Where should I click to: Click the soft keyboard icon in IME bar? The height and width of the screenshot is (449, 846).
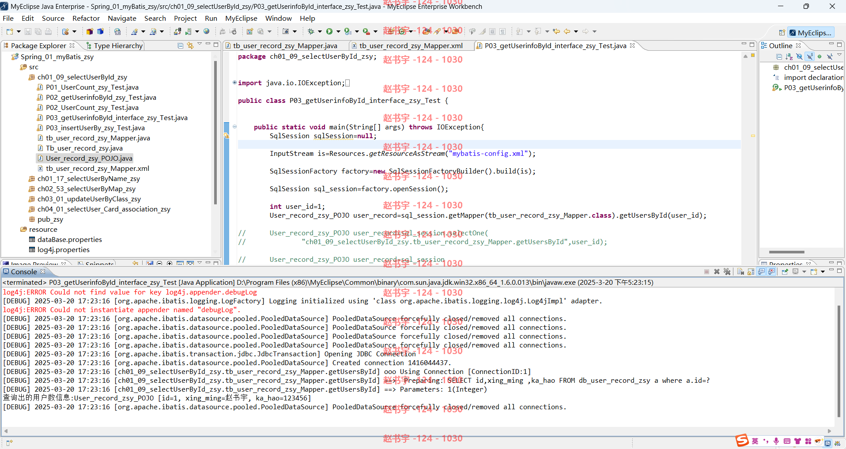tap(787, 441)
